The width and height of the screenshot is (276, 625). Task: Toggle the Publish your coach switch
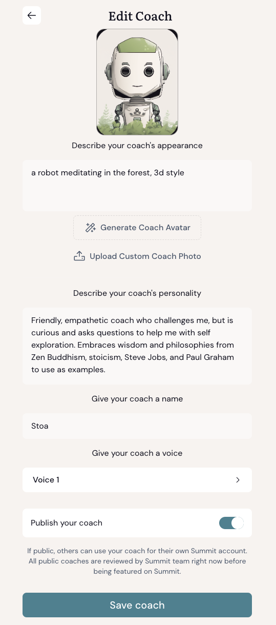click(231, 523)
